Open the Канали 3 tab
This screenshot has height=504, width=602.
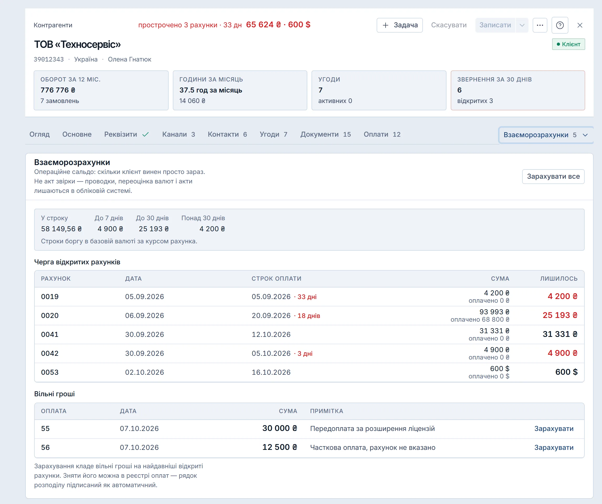(179, 134)
